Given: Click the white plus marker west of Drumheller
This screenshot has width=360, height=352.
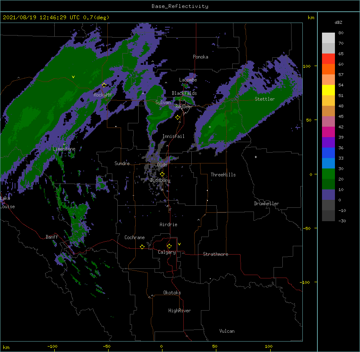Looking at the screenshot, I should (x=256, y=157).
